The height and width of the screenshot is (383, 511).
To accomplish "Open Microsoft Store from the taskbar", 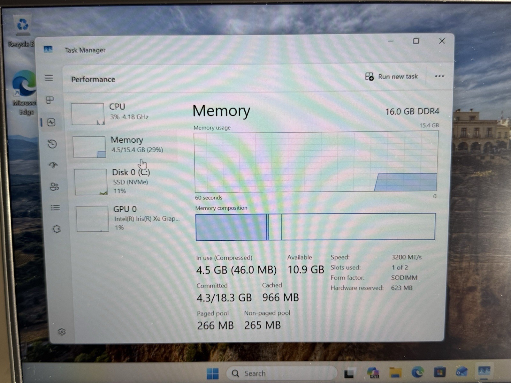I will 439,372.
